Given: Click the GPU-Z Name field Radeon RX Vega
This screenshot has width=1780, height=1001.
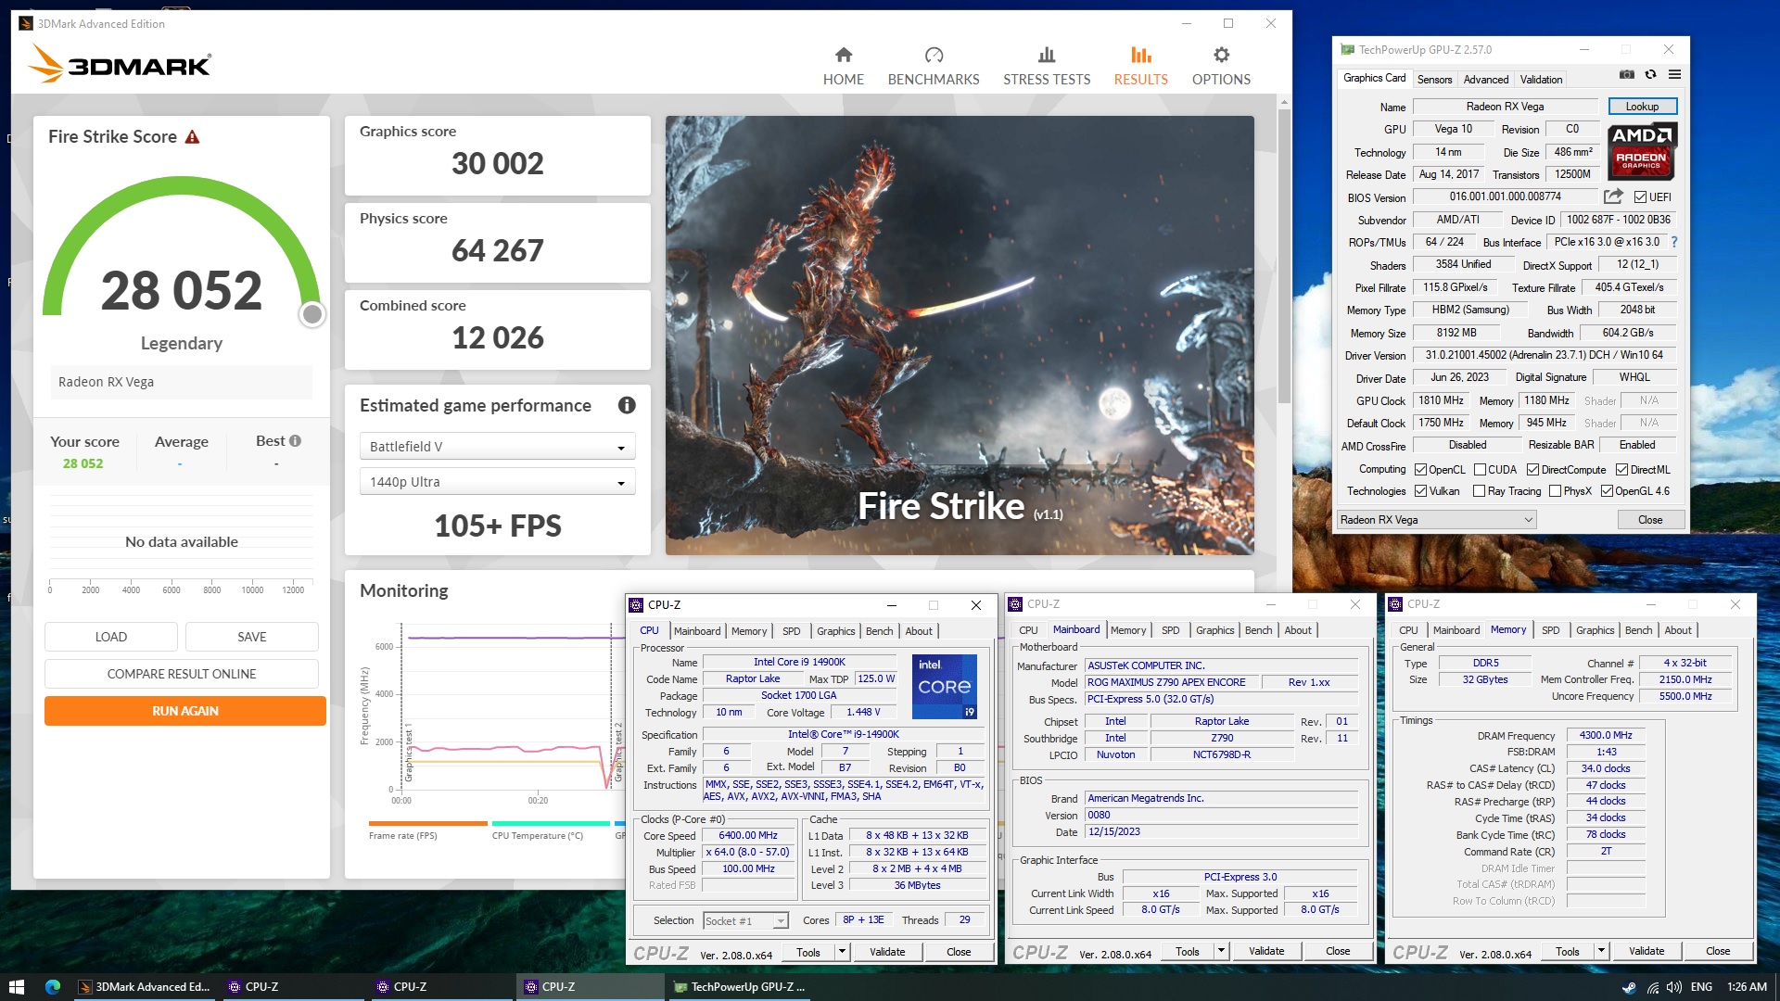Looking at the screenshot, I should coord(1505,107).
